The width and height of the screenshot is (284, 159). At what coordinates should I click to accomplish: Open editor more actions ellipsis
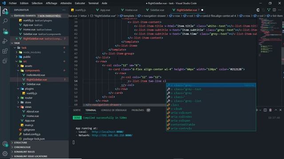[280, 10]
